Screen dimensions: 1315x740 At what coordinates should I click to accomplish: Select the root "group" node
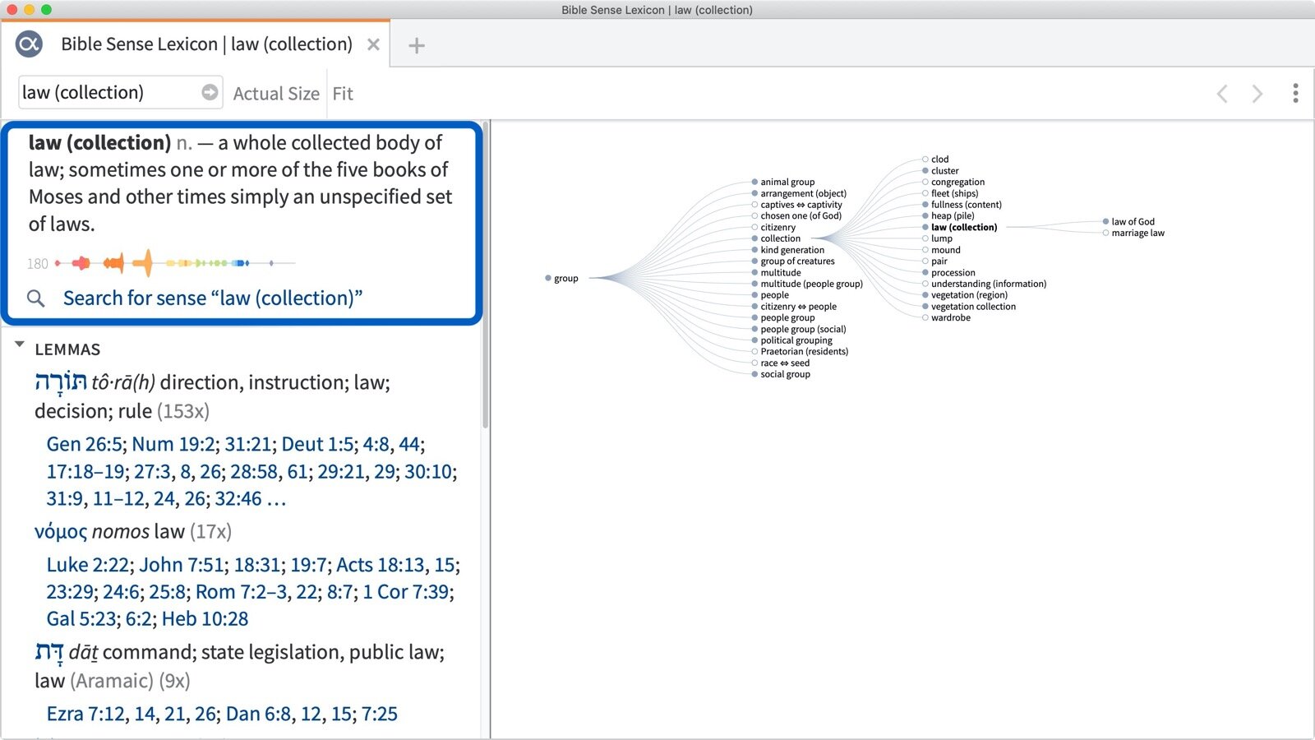(x=561, y=278)
